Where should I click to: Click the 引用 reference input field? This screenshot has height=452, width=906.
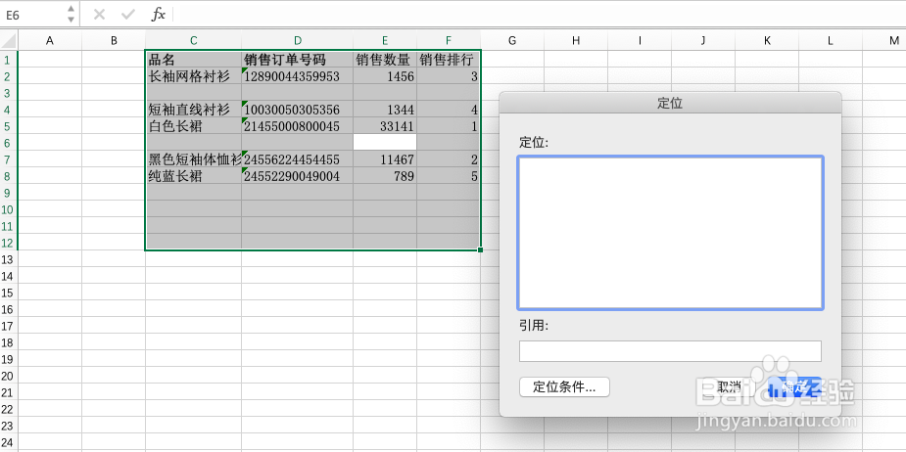click(670, 351)
